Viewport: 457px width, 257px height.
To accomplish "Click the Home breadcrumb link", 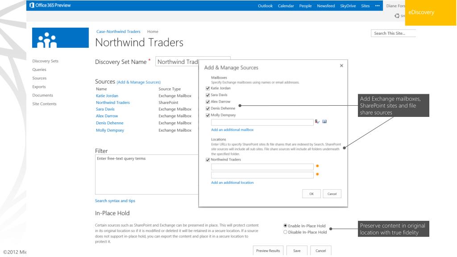I will [x=153, y=32].
